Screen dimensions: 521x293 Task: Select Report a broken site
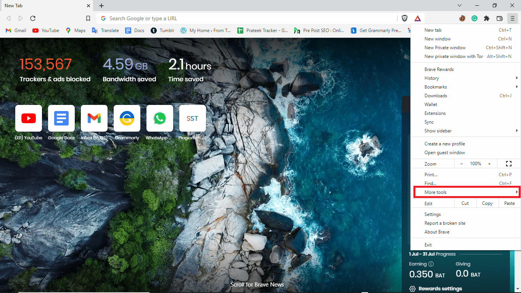point(466,223)
